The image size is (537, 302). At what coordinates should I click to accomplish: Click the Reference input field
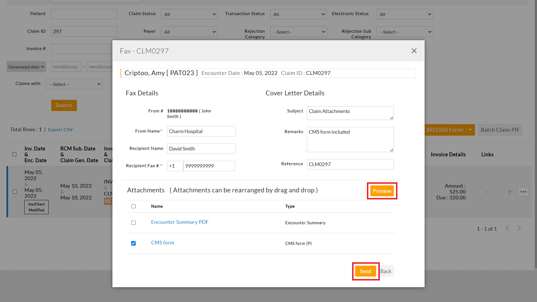(350, 164)
